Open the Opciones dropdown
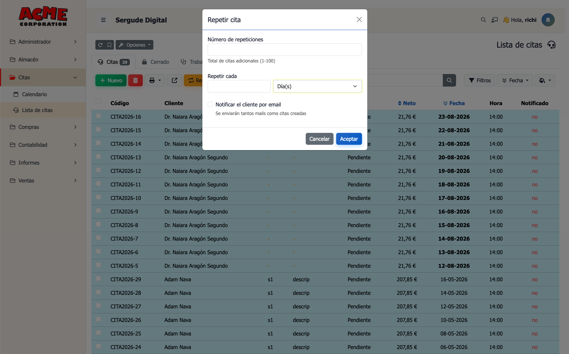 134,45
